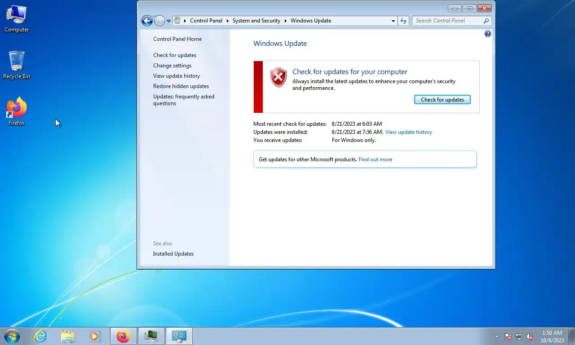
Task: Open the View update history link beside install date
Action: pyautogui.click(x=409, y=132)
